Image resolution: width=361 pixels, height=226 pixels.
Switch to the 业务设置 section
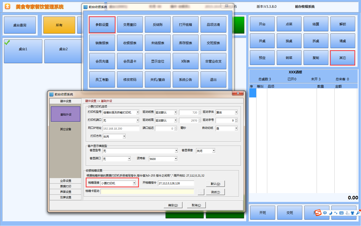(65, 181)
